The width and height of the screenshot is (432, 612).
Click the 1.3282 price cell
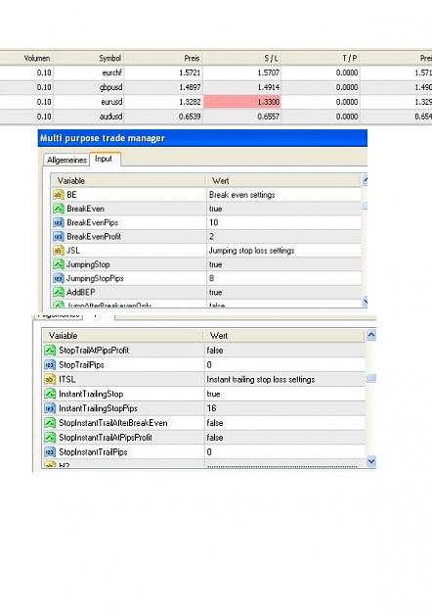190,102
